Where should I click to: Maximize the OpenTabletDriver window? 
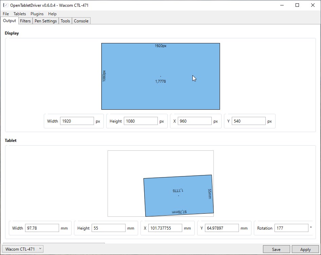[x=297, y=5]
